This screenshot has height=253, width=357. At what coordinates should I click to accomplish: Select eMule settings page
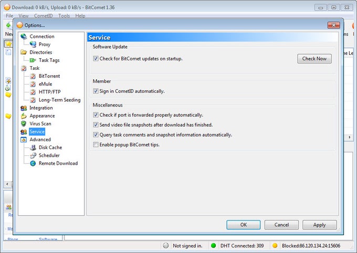point(45,84)
